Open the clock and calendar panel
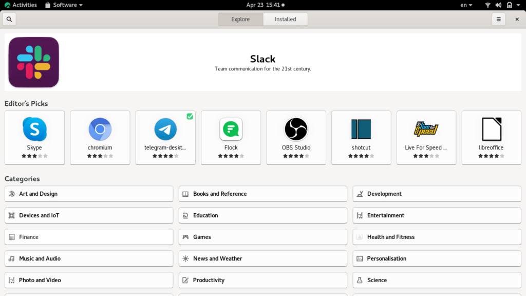Viewport: 526px width, 296px height. [265, 5]
